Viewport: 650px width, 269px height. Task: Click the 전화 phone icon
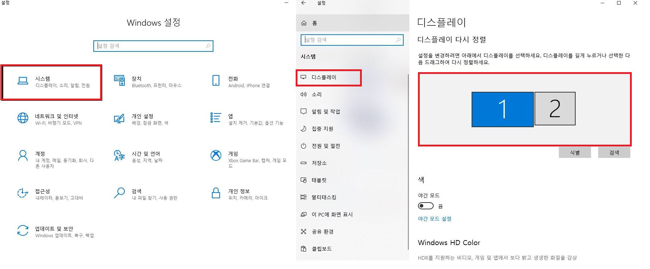pos(216,81)
